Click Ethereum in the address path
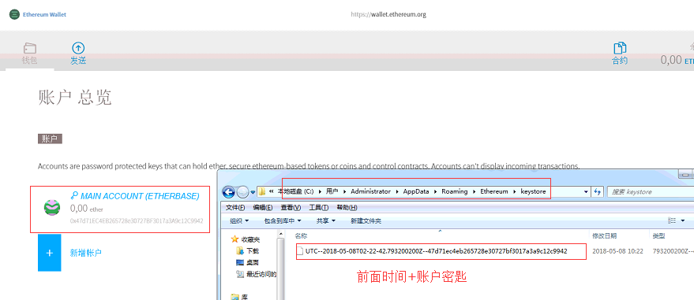This screenshot has height=300, width=694. click(494, 191)
